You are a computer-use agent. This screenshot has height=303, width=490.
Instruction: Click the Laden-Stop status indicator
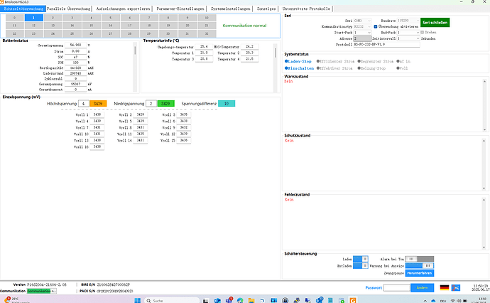point(298,61)
